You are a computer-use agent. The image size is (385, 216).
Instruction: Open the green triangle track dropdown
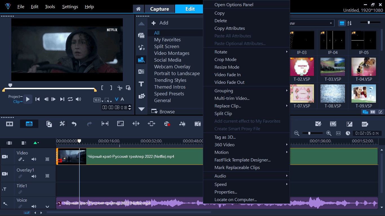click(x=36, y=143)
